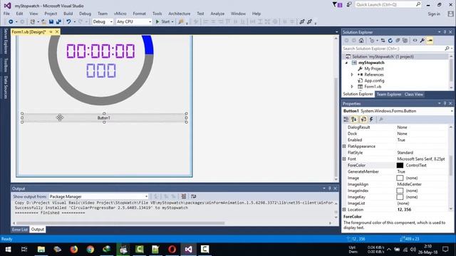Switch to the Class View tab
The height and width of the screenshot is (256, 456).
pyautogui.click(x=413, y=95)
